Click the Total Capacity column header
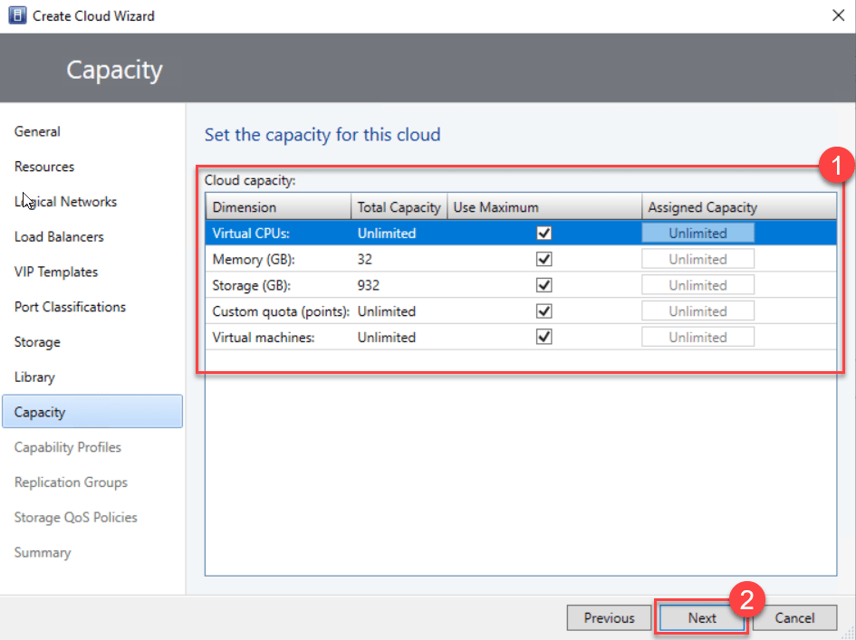This screenshot has width=856, height=640. [x=399, y=207]
